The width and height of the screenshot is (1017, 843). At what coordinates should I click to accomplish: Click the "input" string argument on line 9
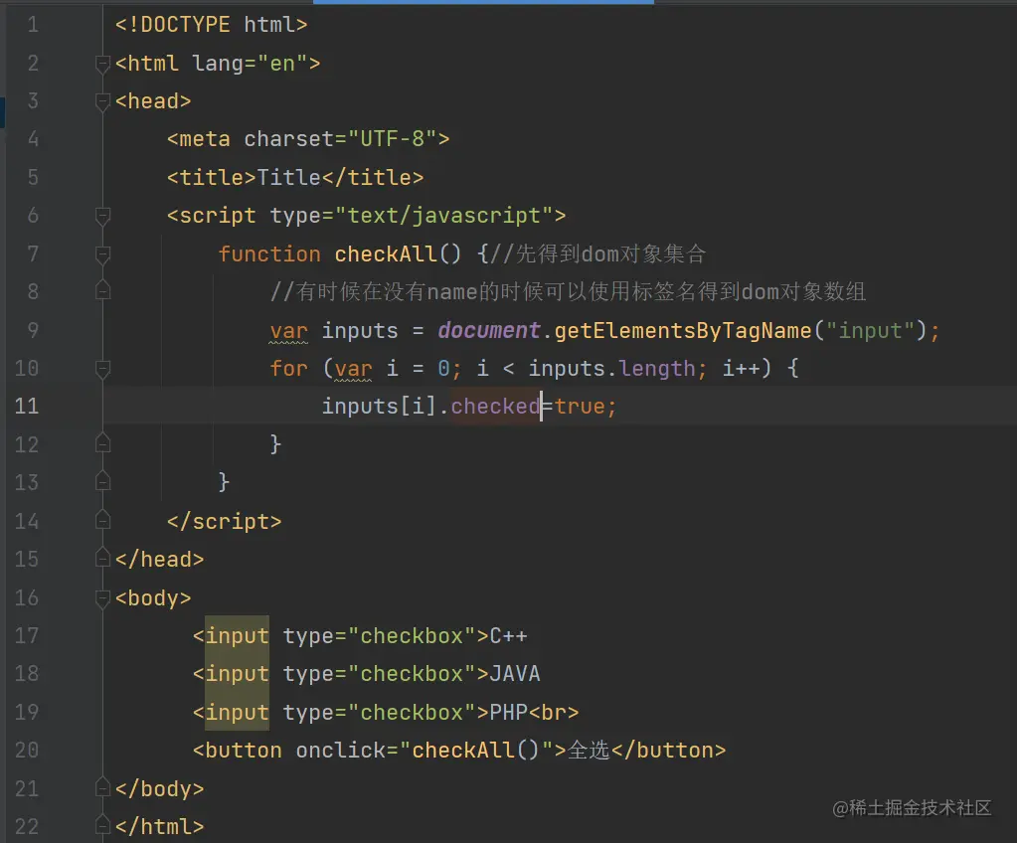(870, 331)
